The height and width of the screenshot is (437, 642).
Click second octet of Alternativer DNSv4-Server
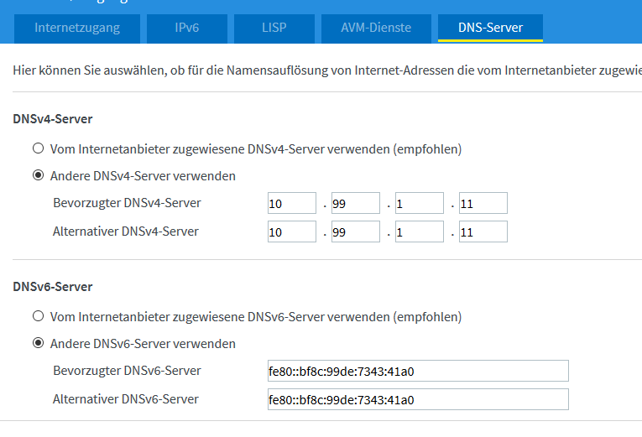click(x=356, y=232)
